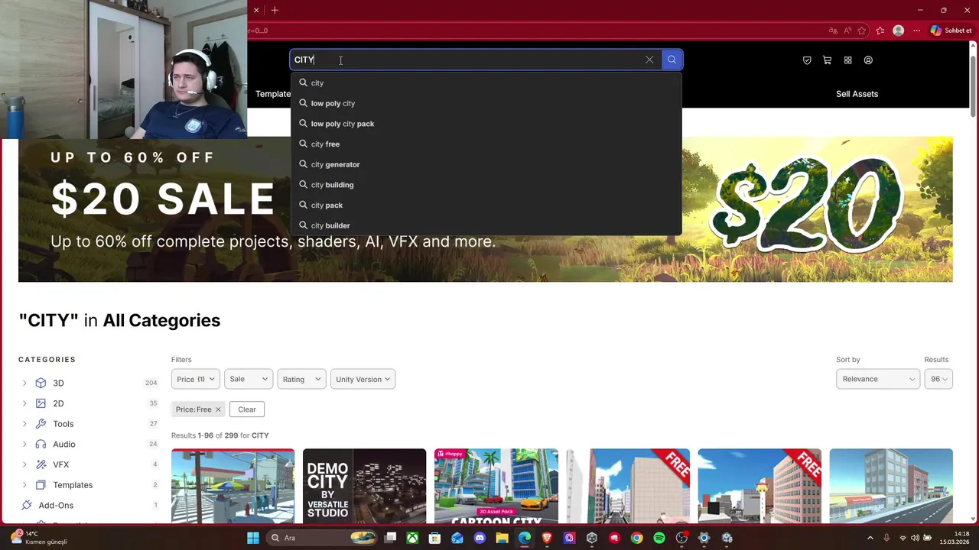This screenshot has height=550, width=979.
Task: Open the Demo City by Versatile Studio thumbnail
Action: (364, 487)
